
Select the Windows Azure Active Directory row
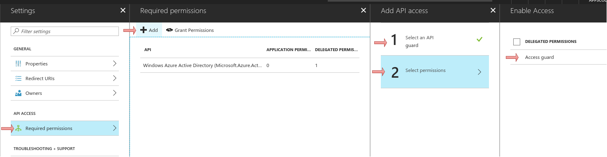click(250, 65)
